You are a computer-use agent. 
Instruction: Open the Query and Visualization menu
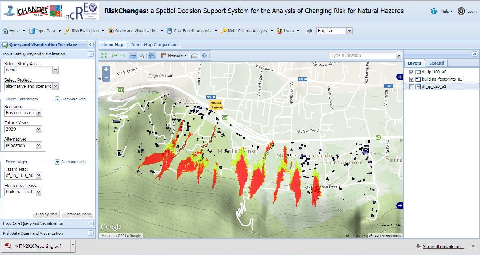click(136, 31)
